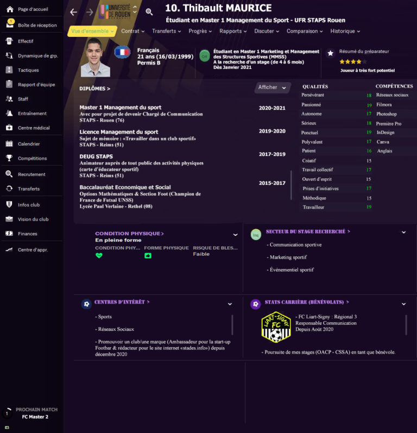Open the Contrat tab menu
Screen dimensions: 417x433
132,31
